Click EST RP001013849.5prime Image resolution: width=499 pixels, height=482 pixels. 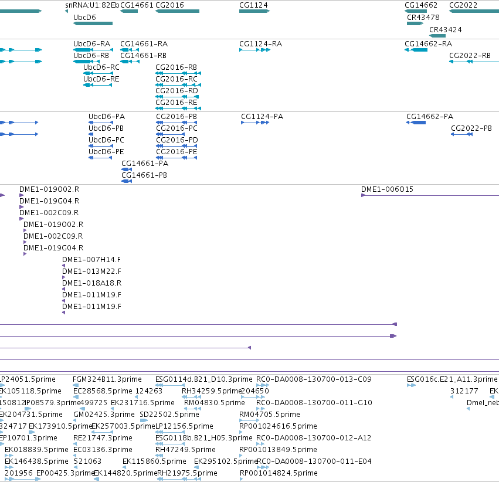coord(278,450)
